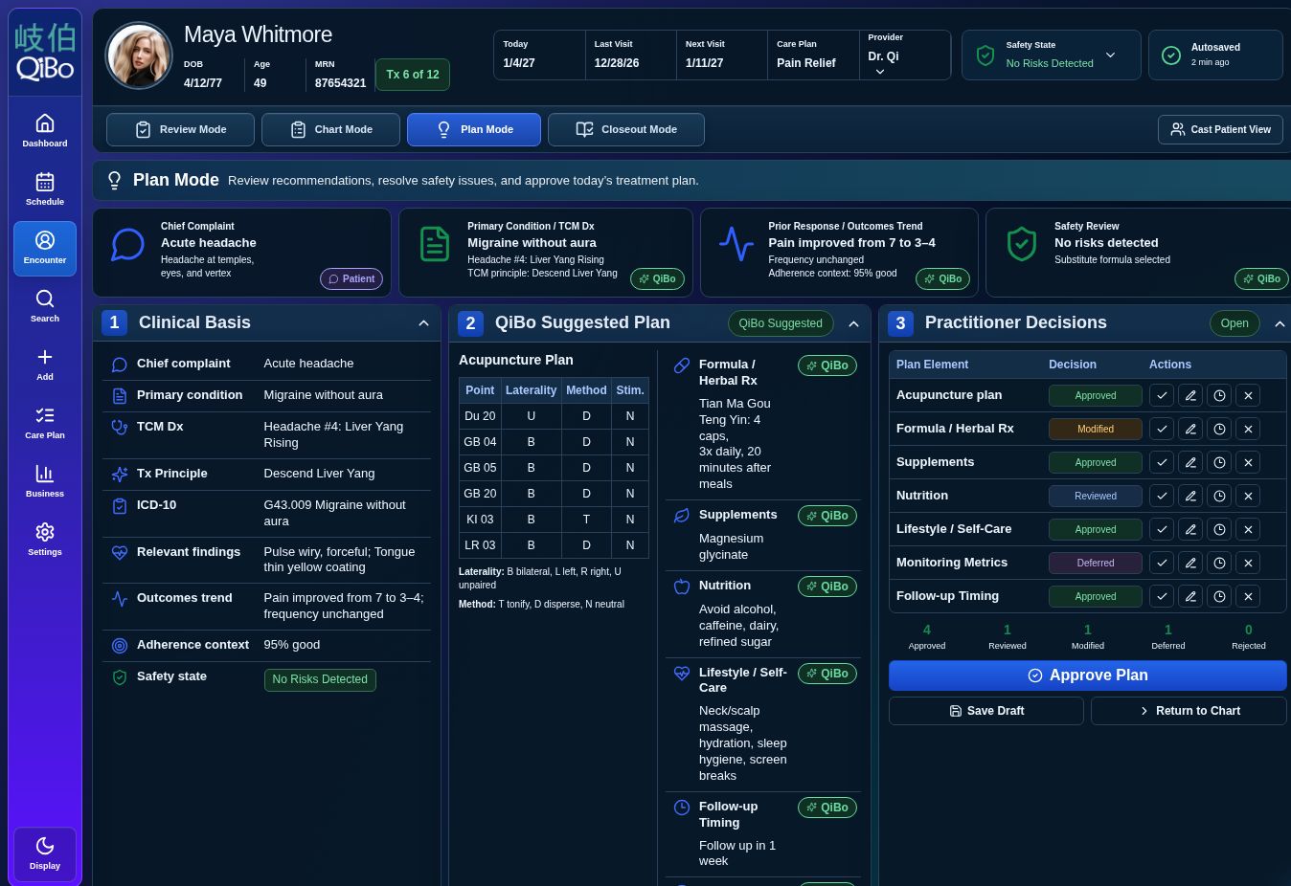Click Maya Whitmore's profile photo
The width and height of the screenshot is (1291, 886).
point(139,55)
